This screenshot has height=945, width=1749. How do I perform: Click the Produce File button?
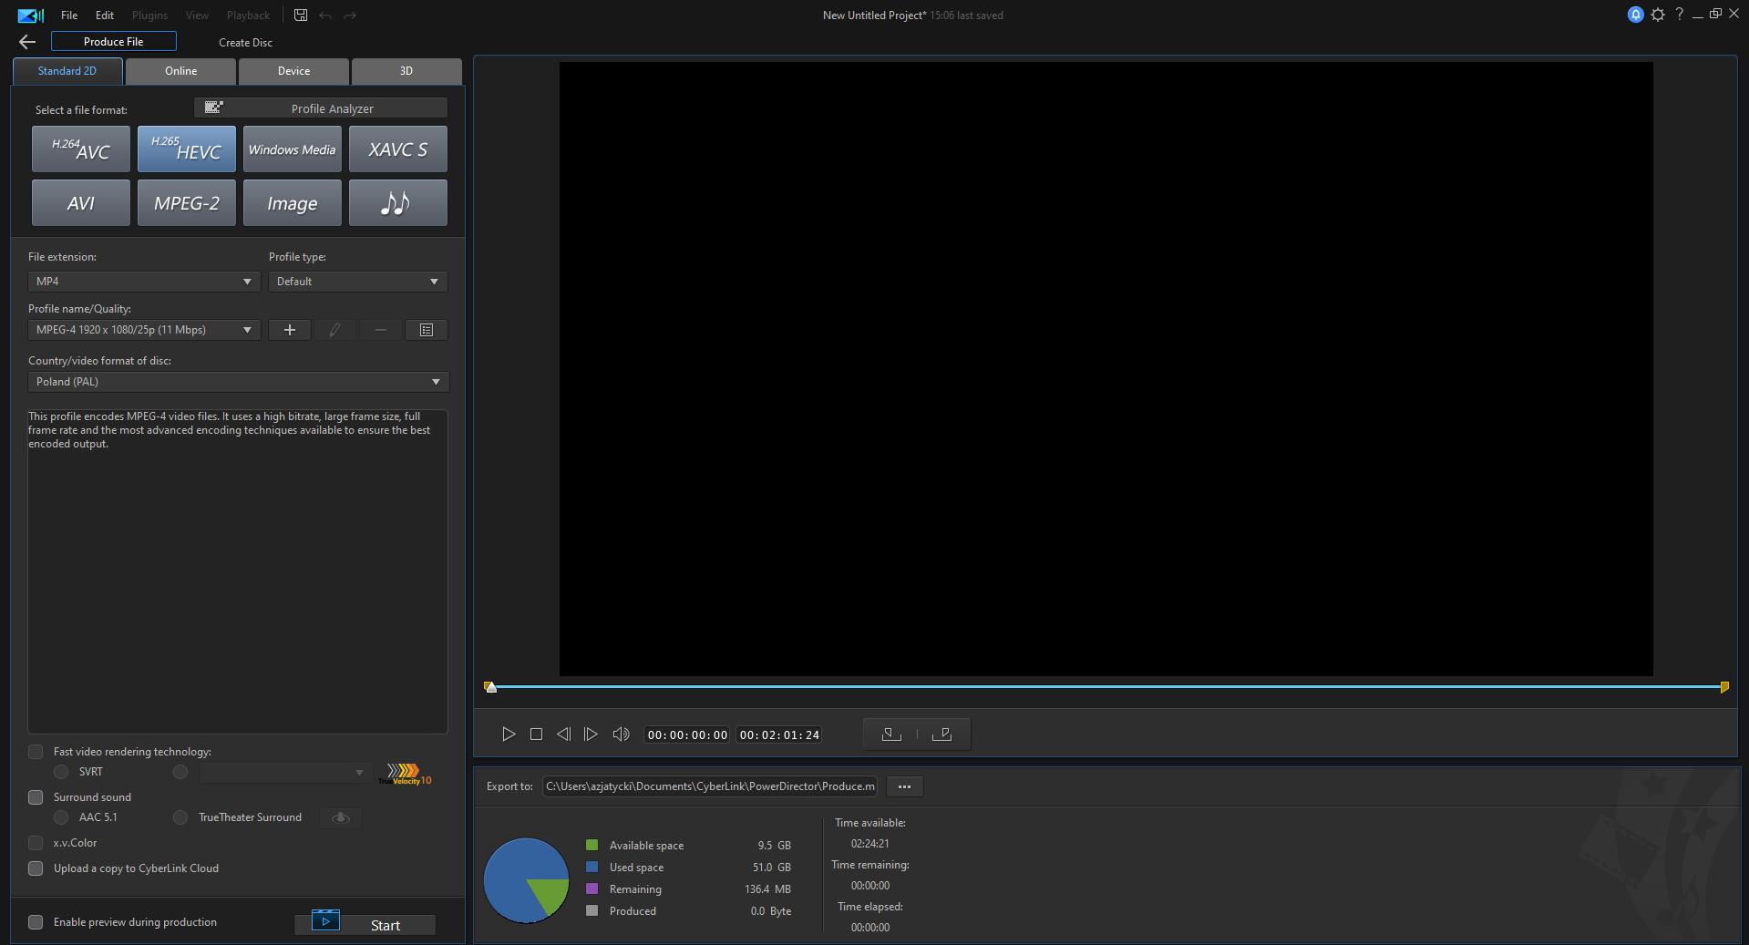coord(114,42)
